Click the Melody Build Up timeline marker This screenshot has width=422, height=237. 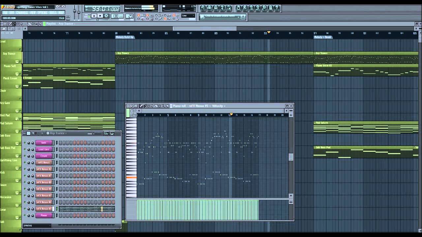tap(125, 37)
